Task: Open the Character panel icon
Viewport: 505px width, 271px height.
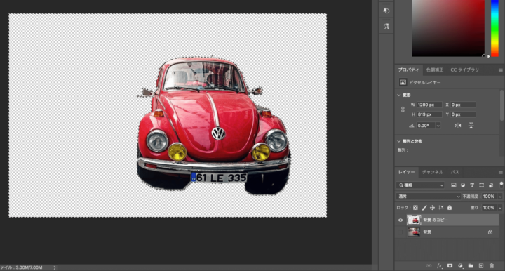Action: click(x=386, y=27)
